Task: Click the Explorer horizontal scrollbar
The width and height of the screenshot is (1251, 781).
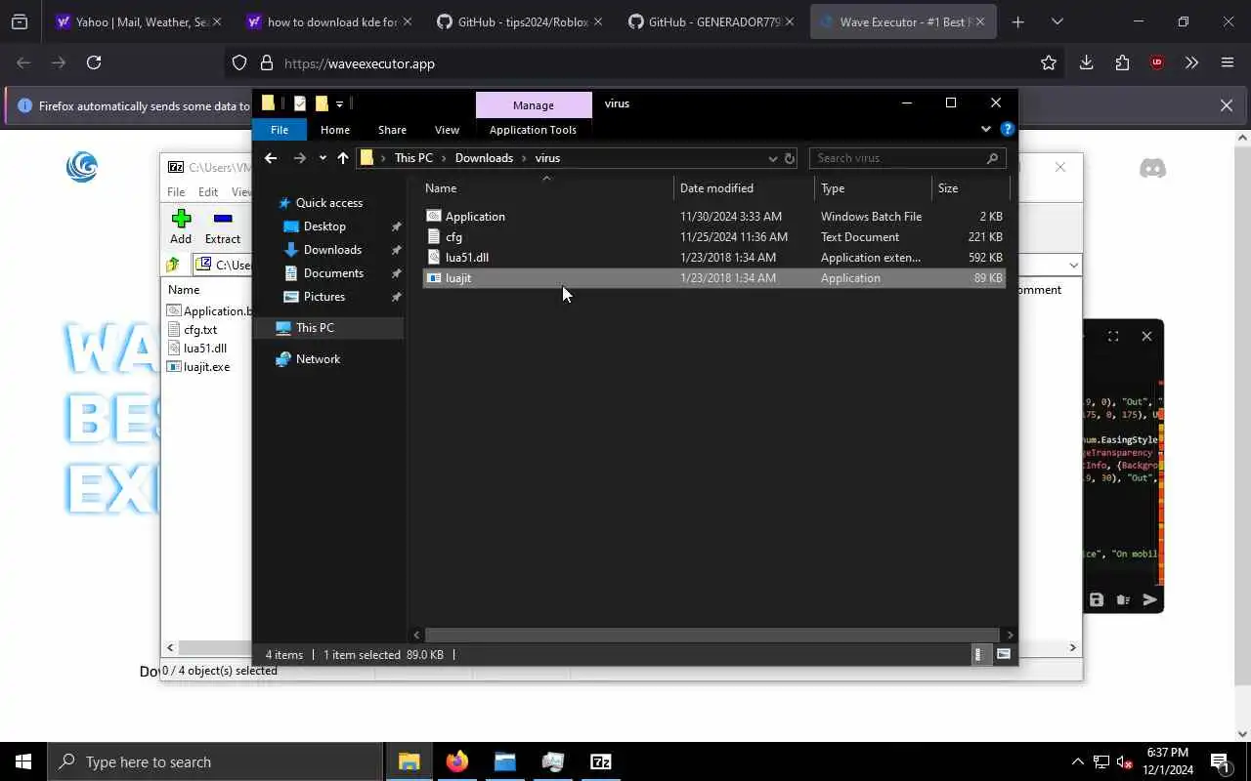Action: point(712,635)
